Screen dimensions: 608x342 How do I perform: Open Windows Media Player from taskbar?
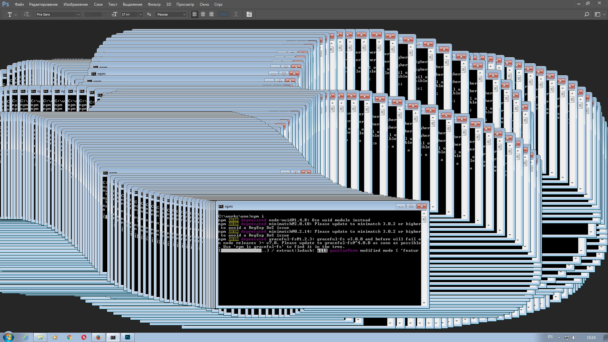55,337
